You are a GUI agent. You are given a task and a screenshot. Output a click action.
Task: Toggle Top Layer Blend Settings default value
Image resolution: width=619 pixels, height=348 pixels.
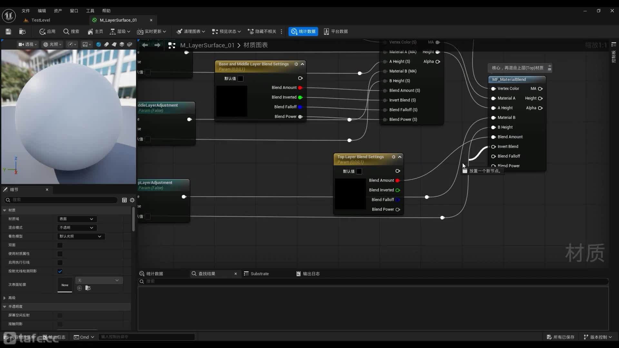point(359,171)
